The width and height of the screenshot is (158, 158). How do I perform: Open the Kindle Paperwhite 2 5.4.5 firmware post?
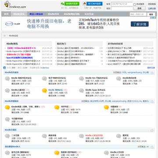click(23, 51)
